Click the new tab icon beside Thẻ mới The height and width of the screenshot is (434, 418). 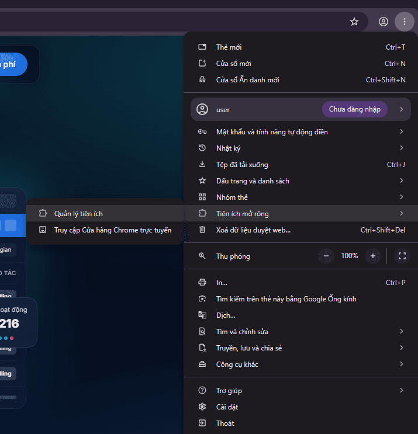202,47
